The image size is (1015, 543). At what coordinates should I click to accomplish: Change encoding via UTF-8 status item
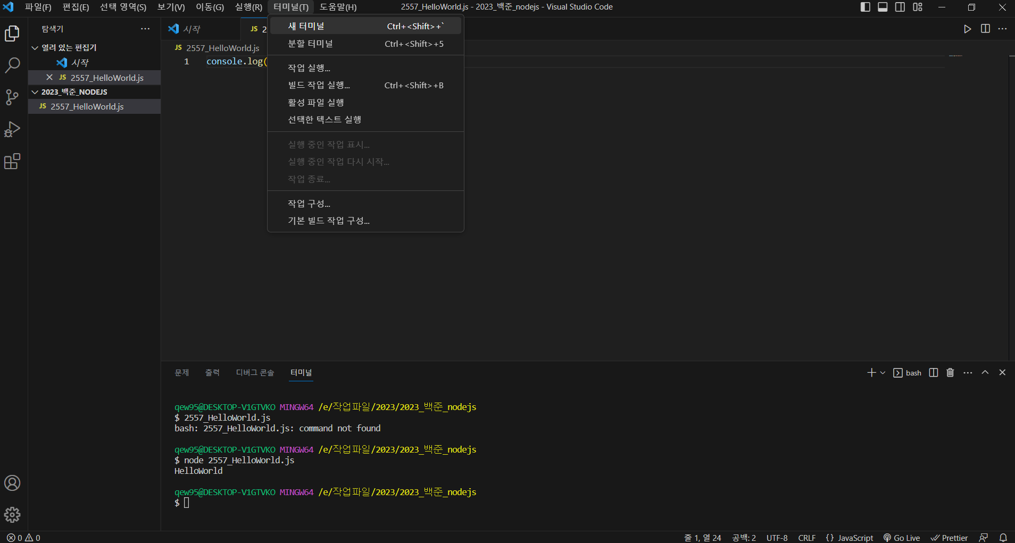pos(777,538)
